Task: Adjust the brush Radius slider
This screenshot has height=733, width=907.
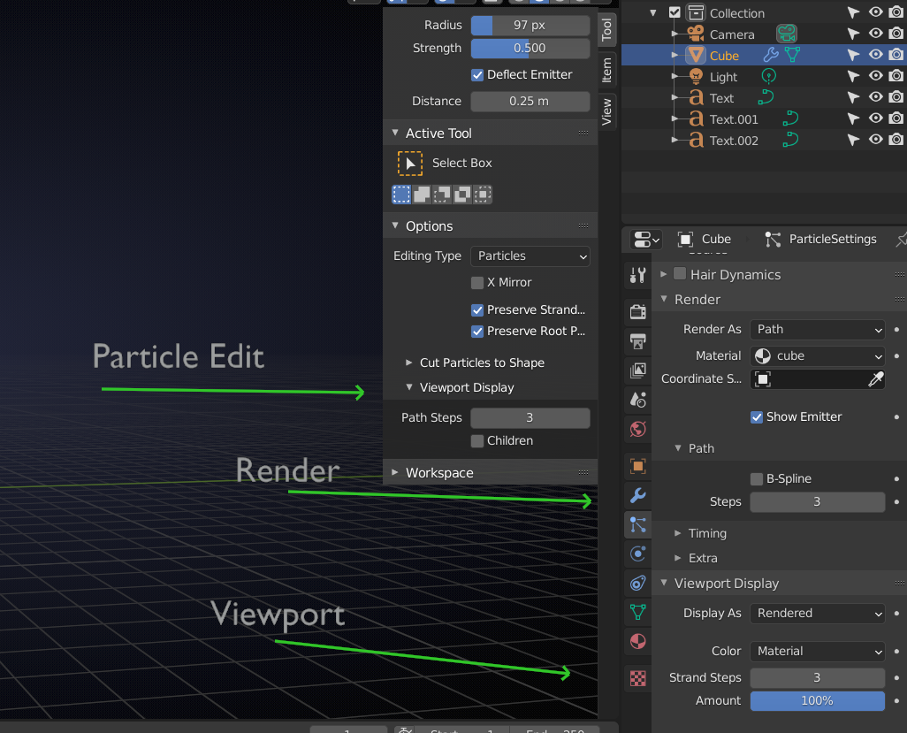Action: point(530,26)
